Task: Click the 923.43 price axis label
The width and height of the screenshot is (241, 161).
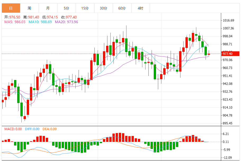Action: pos(228,100)
